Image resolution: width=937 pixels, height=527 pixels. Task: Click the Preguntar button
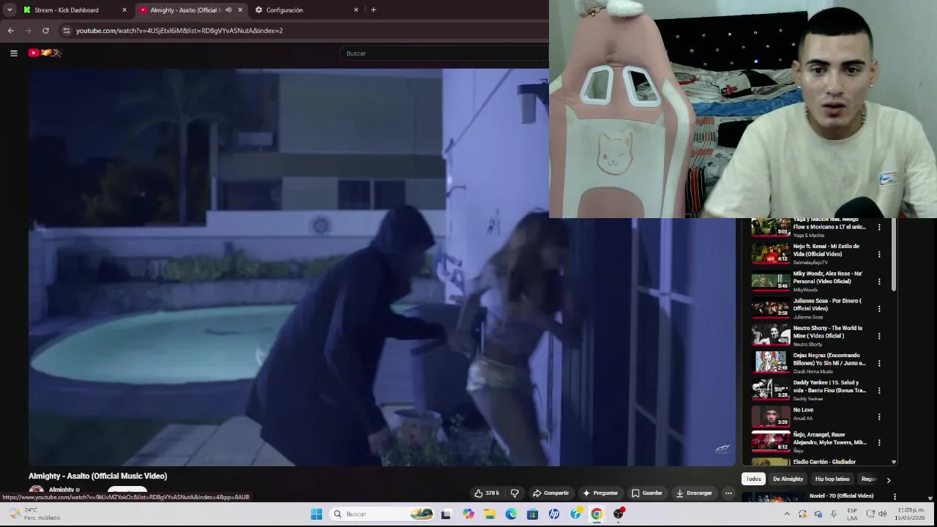[600, 493]
